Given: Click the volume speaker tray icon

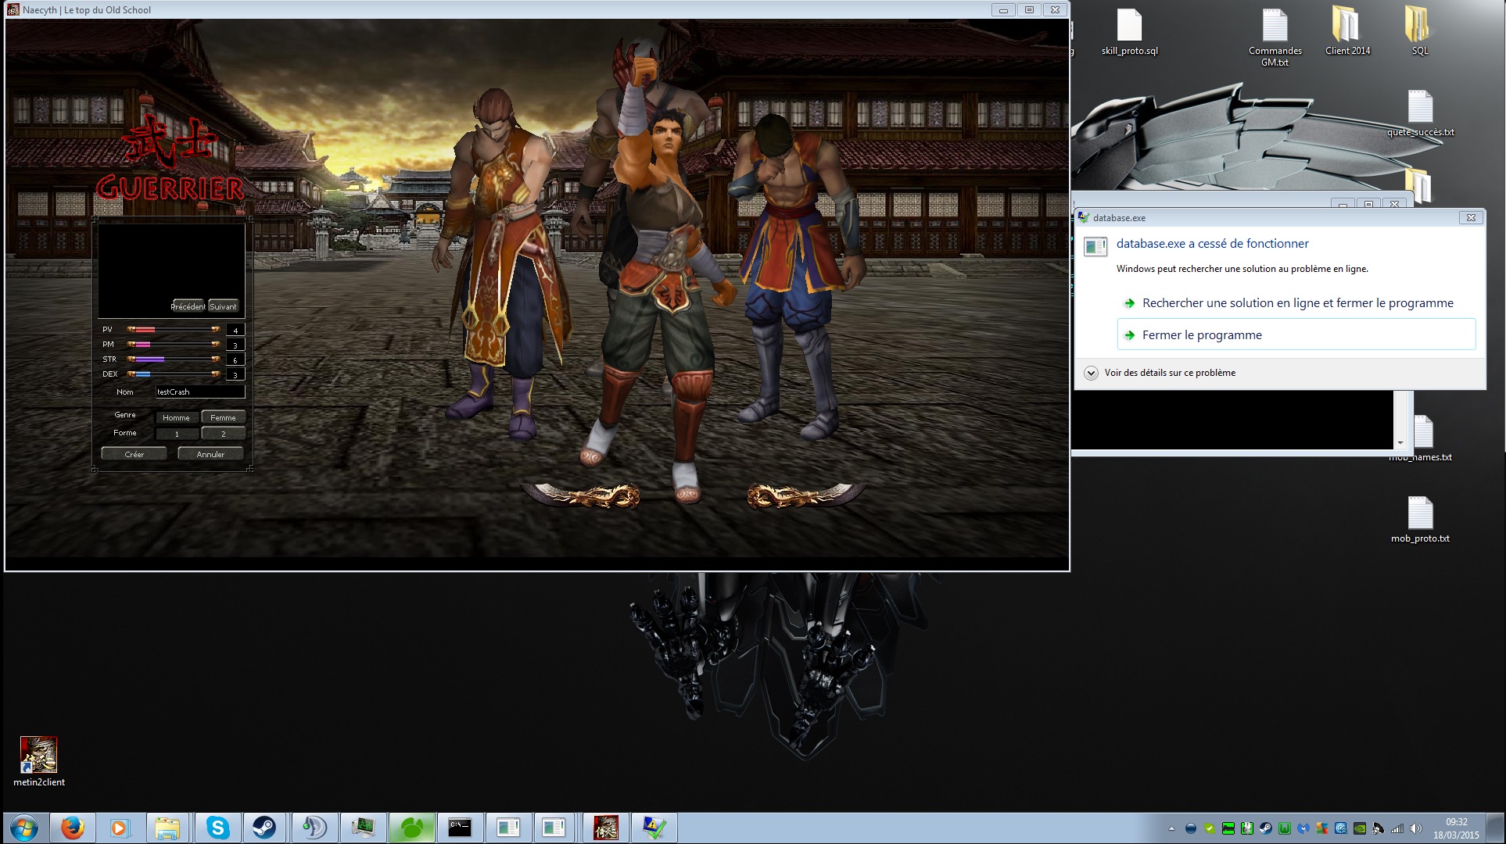Looking at the screenshot, I should click(x=1416, y=828).
